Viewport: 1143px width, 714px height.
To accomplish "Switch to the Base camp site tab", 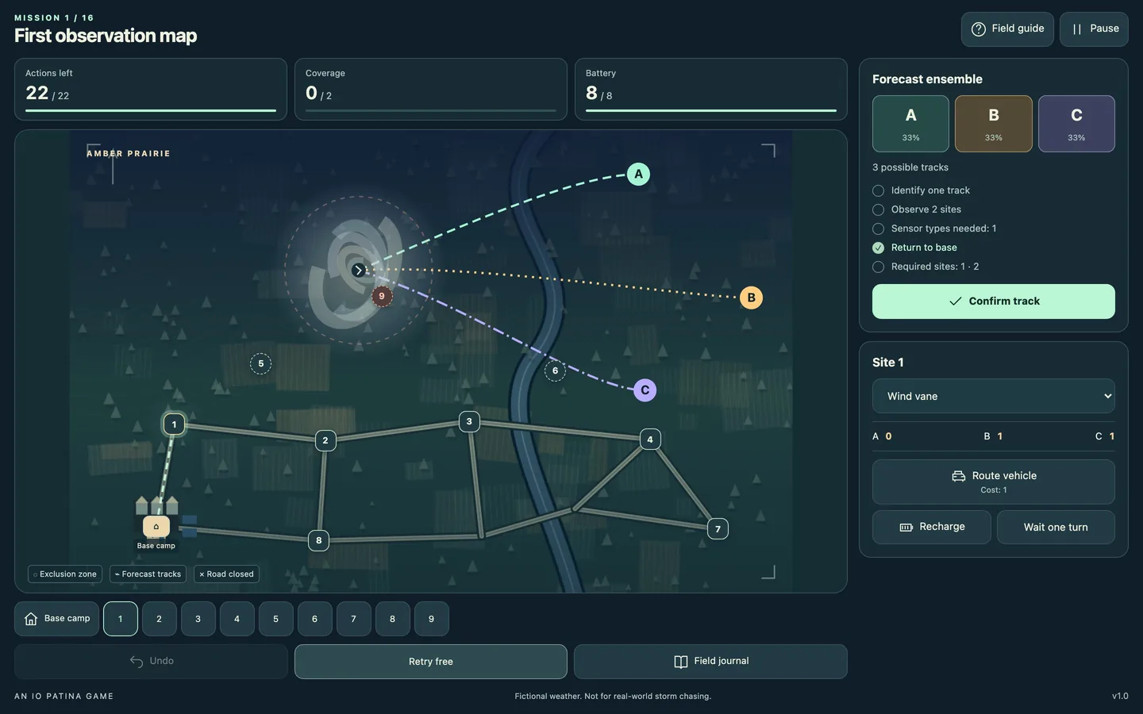I will (x=56, y=619).
